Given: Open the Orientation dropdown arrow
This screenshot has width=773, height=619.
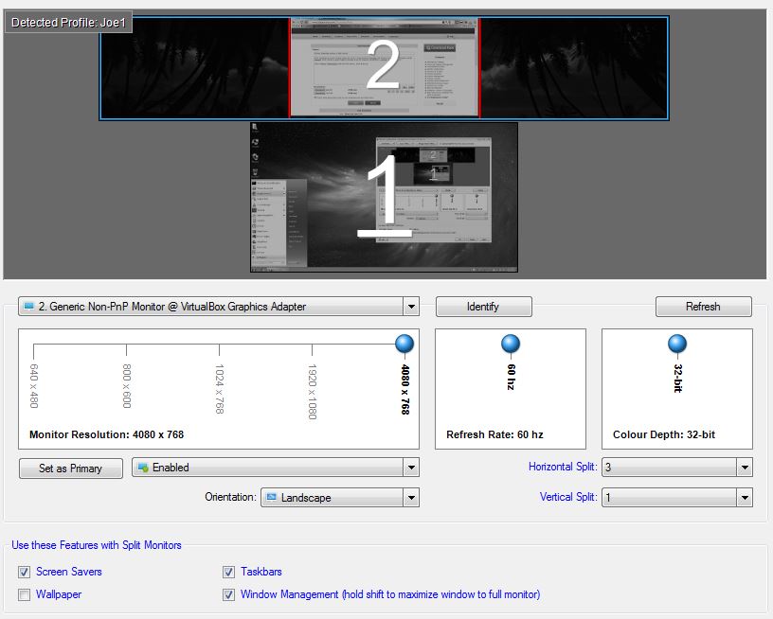Looking at the screenshot, I should tap(410, 498).
